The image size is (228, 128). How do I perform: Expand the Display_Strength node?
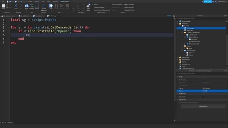[x=185, y=44]
